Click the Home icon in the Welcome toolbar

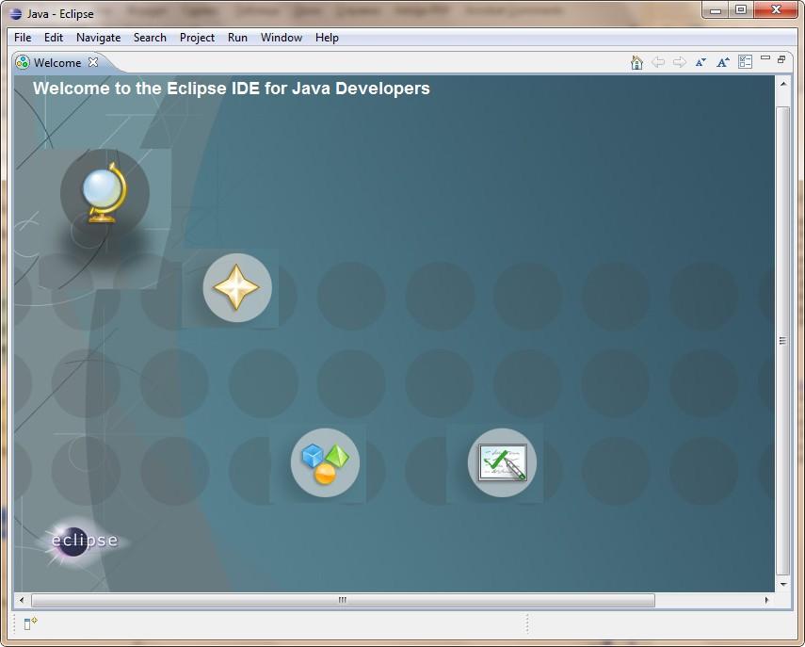(636, 62)
